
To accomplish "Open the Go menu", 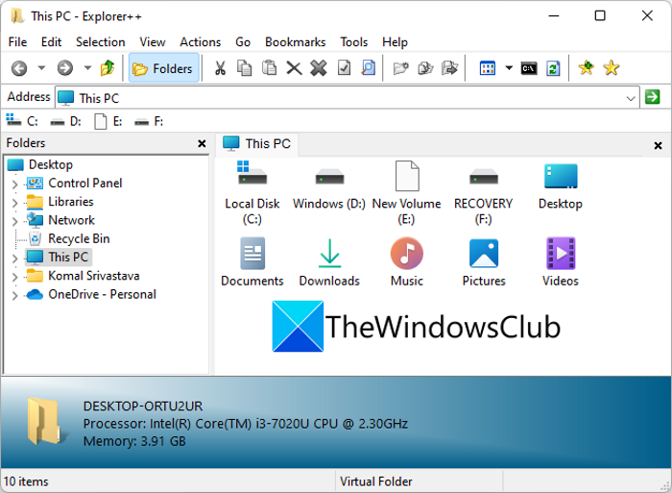I will coord(243,42).
